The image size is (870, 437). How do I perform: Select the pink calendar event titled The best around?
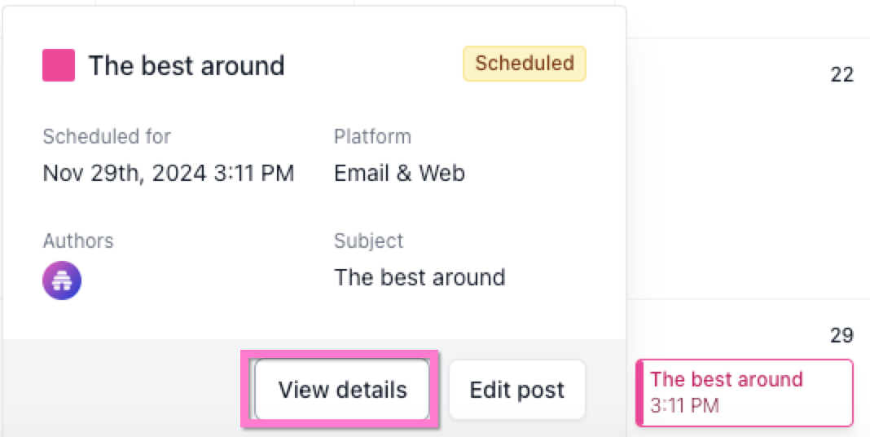[x=745, y=380]
